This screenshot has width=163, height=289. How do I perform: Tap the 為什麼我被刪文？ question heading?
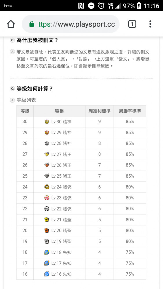coord(37,40)
